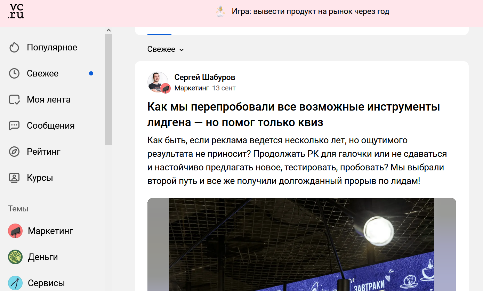Select the compass icon for Рейтинг

tap(14, 152)
